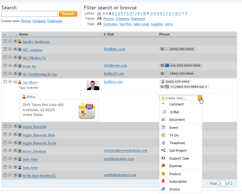Click the Timesheet stopwatch icon in menu
This screenshot has height=194, width=242.
pyautogui.click(x=163, y=143)
